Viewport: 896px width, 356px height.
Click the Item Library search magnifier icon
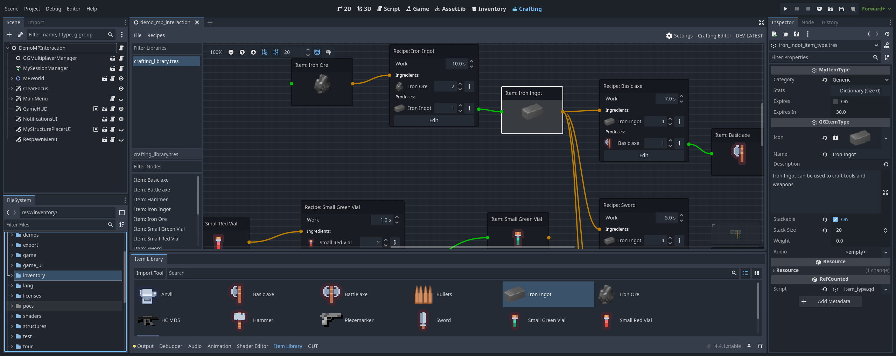(x=734, y=273)
